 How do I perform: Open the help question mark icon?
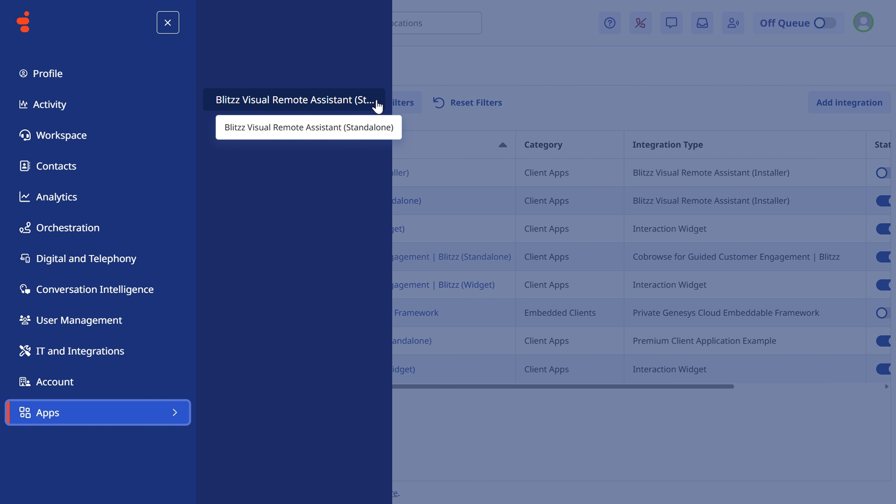tap(609, 23)
